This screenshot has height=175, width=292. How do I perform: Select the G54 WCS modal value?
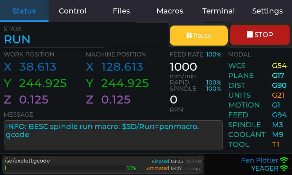[x=279, y=66]
